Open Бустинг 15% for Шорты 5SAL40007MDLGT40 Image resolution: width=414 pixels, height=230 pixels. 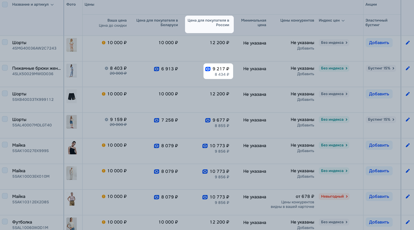pyautogui.click(x=381, y=119)
